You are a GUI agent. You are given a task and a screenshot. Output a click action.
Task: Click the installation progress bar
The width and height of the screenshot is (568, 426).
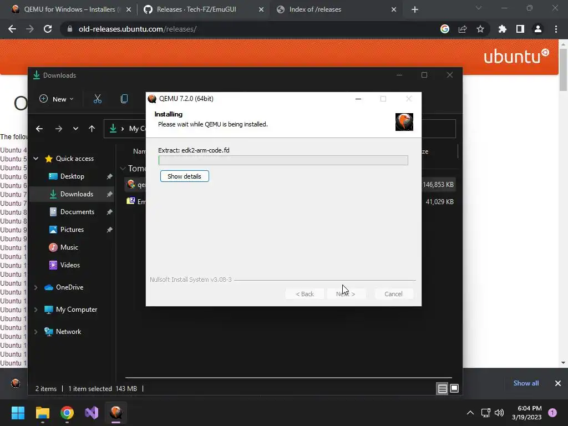pos(283,160)
